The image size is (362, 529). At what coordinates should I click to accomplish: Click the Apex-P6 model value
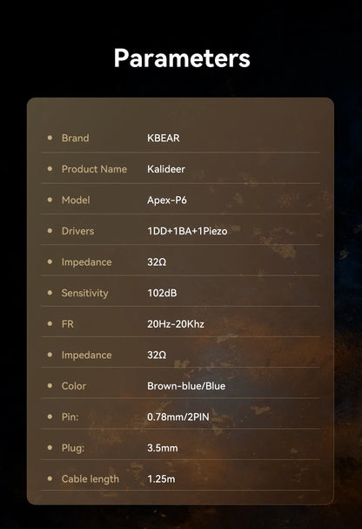coord(167,200)
